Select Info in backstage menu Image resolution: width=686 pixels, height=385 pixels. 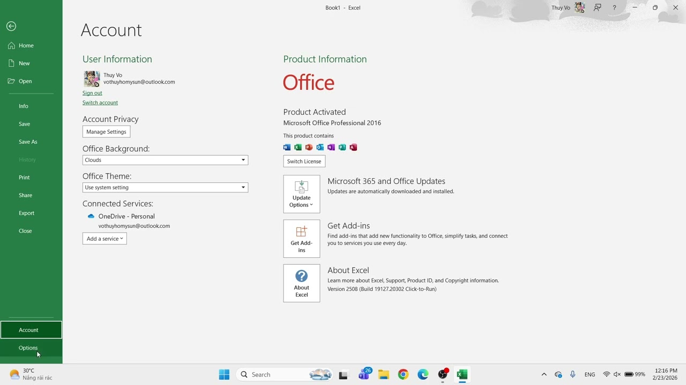(x=31, y=106)
